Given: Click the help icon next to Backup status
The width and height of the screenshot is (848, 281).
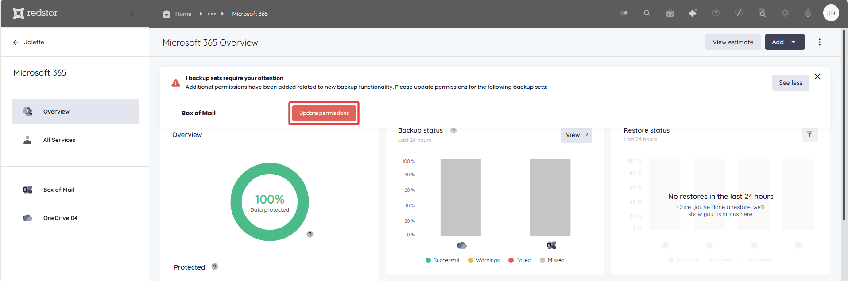Looking at the screenshot, I should click(x=453, y=130).
